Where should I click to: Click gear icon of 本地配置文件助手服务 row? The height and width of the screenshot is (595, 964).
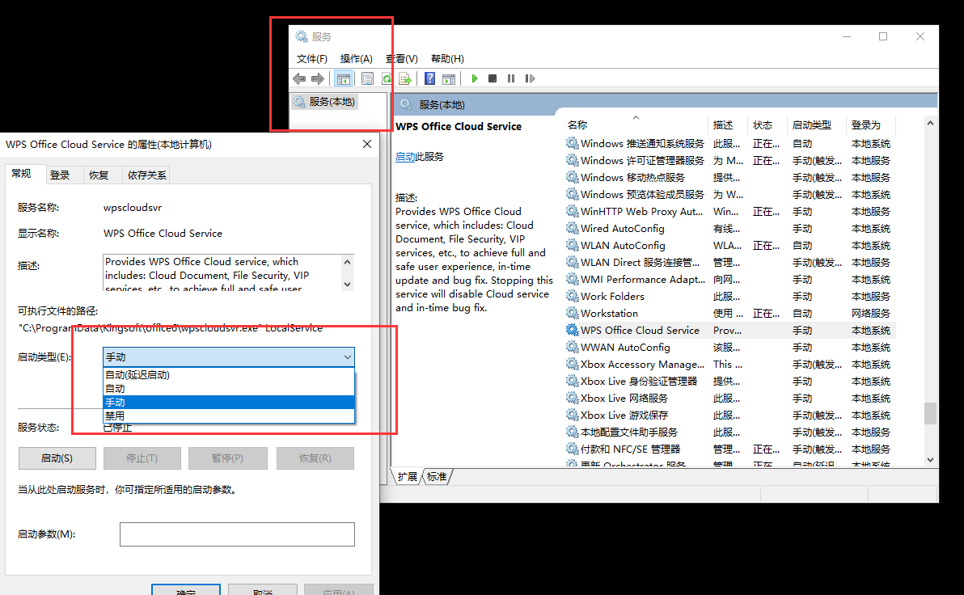point(572,433)
